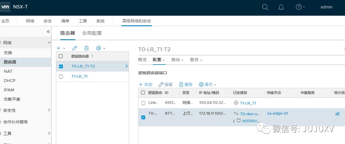
Task: Click the switch arrows icon beside T0-dev-u
Action: tap(236, 113)
